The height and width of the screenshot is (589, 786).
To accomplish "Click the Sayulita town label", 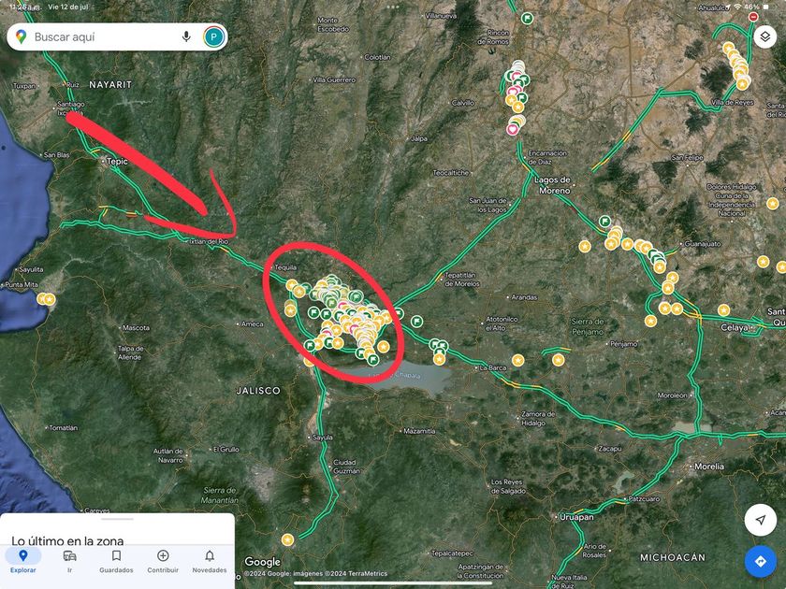I will pos(31,269).
